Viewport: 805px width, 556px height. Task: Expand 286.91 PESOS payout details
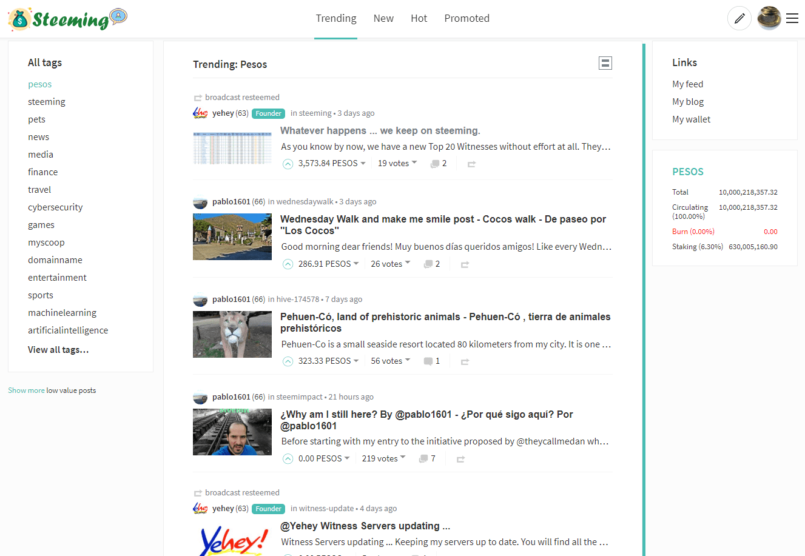click(328, 264)
